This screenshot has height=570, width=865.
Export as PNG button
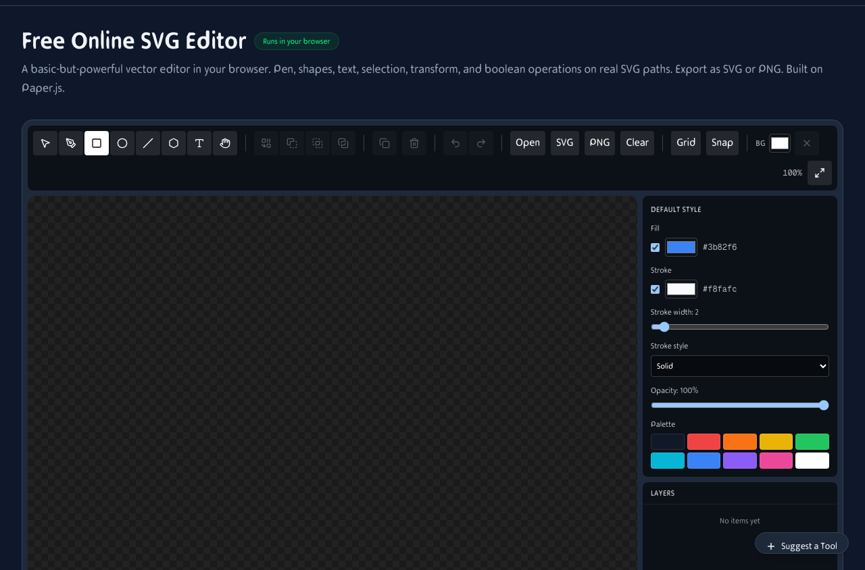point(599,143)
